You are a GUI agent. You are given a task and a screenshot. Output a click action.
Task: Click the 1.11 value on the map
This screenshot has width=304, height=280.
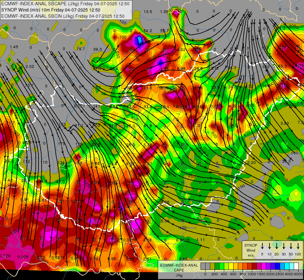coord(201,240)
